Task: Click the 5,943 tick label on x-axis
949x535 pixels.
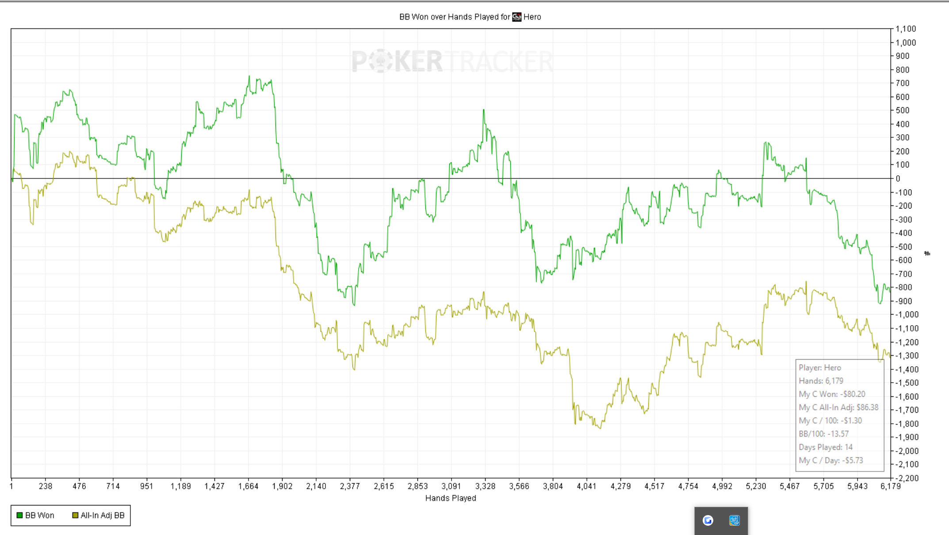Action: point(857,486)
